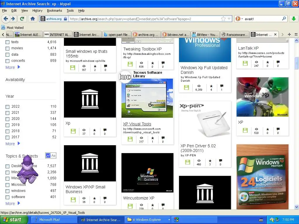
Task: Click the Windows Start button
Action: tap(14, 220)
